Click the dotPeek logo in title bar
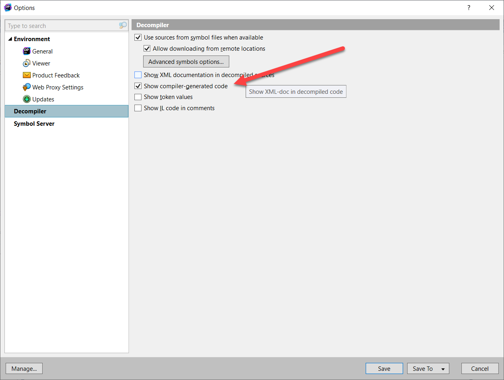Viewport: 504px width, 380px height. pyautogui.click(x=8, y=8)
